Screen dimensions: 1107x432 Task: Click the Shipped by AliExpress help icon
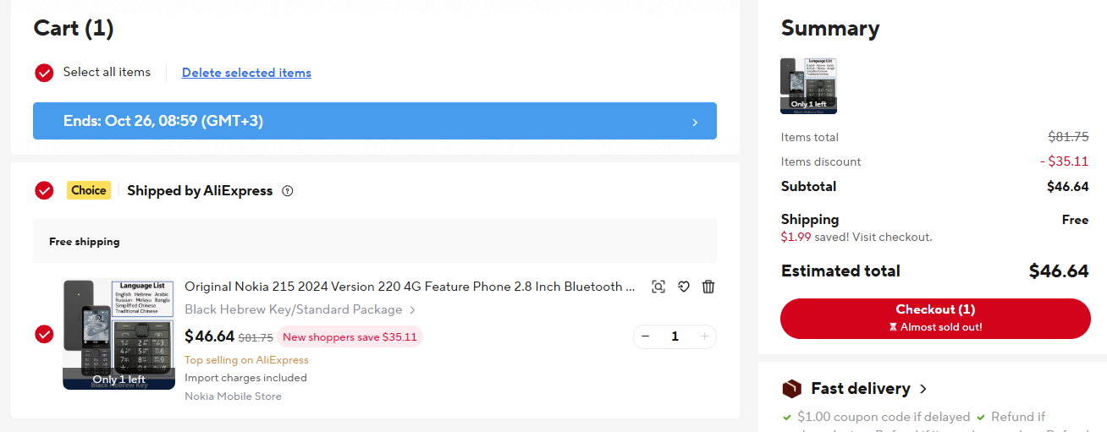tap(288, 191)
